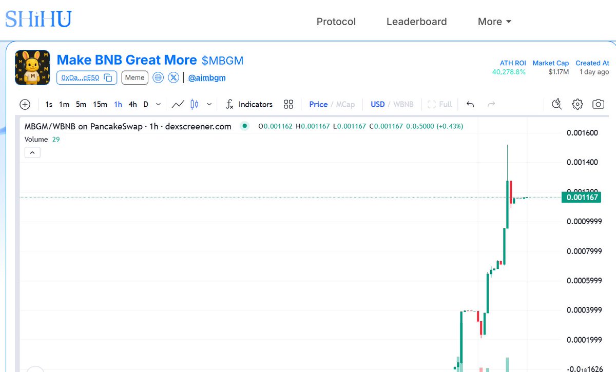The height and width of the screenshot is (372, 616).
Task: Toggle Full screen chart mode
Action: 439,104
